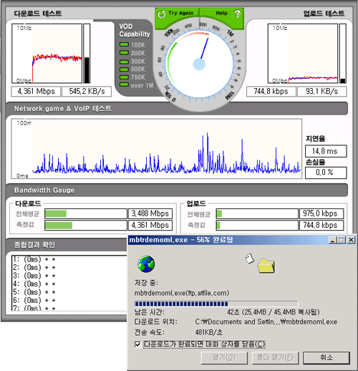Click the disabled 폴더 열기(F) button
The image size is (358, 371).
(x=275, y=357)
